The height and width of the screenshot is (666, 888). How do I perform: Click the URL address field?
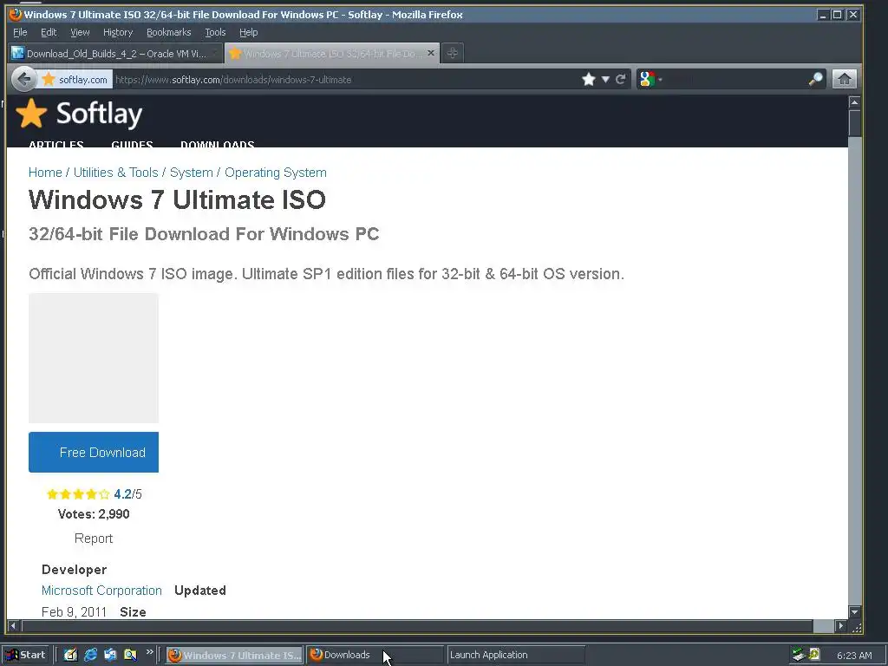[345, 79]
